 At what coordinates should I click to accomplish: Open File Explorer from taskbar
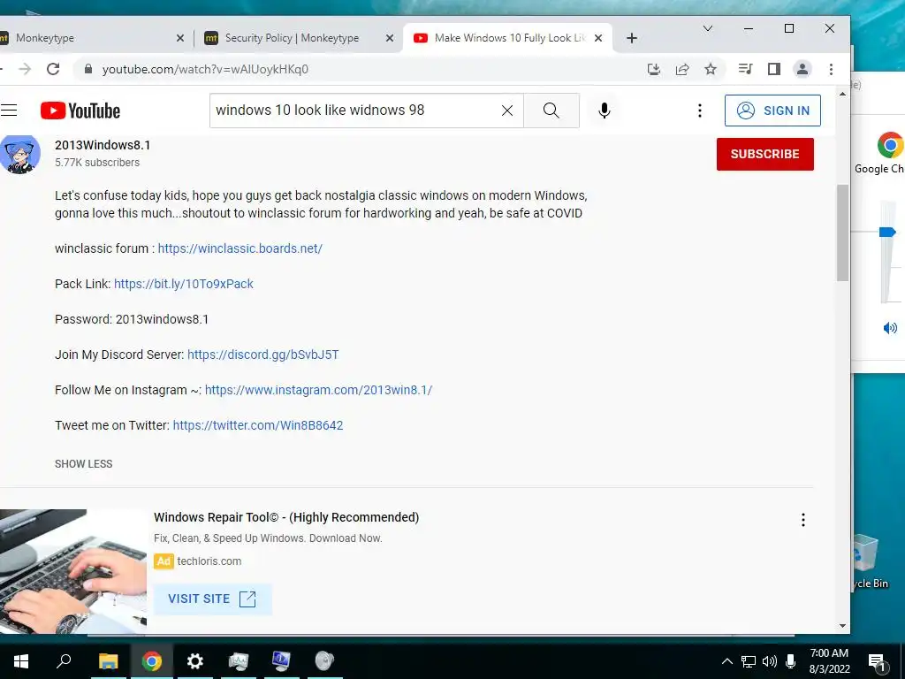108,661
